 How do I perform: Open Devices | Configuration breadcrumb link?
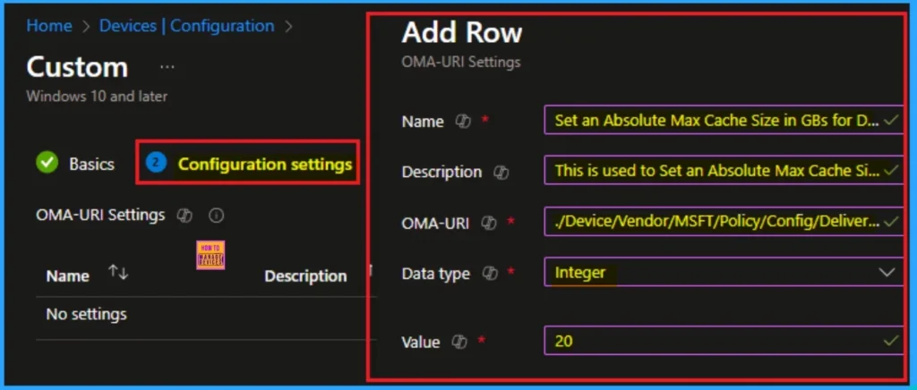pyautogui.click(x=188, y=26)
